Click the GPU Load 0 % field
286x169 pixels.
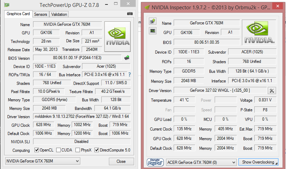click(x=184, y=119)
